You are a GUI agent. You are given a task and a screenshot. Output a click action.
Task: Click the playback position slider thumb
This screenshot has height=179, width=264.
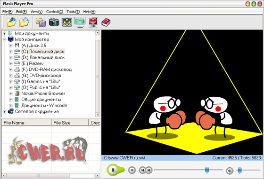tap(207, 170)
